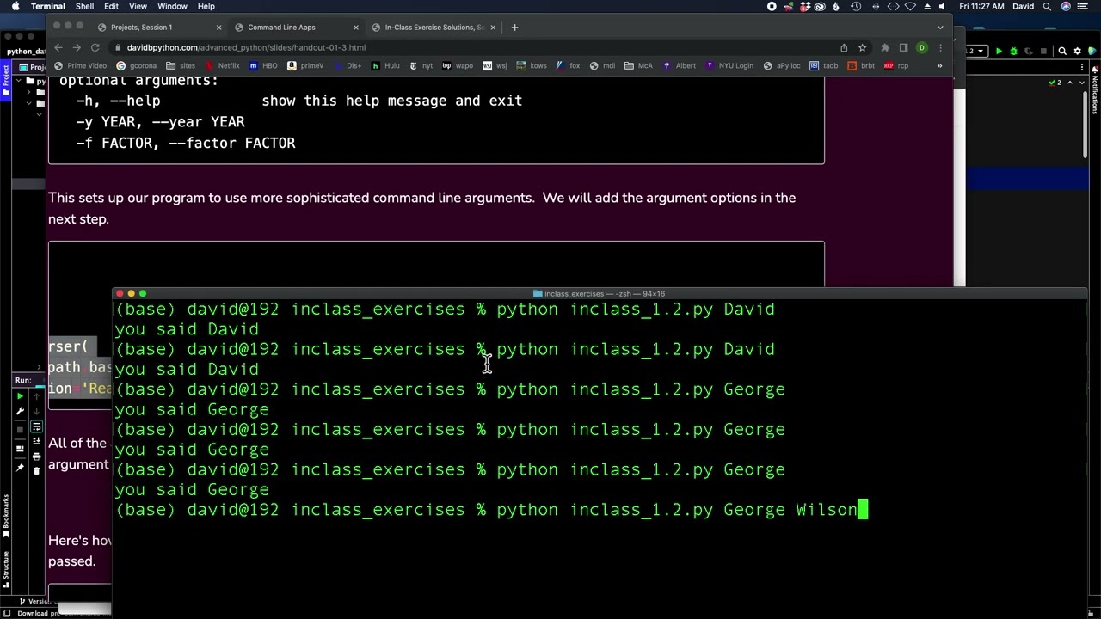Open HBO bookmark
This screenshot has width=1101, height=619.
click(x=264, y=65)
